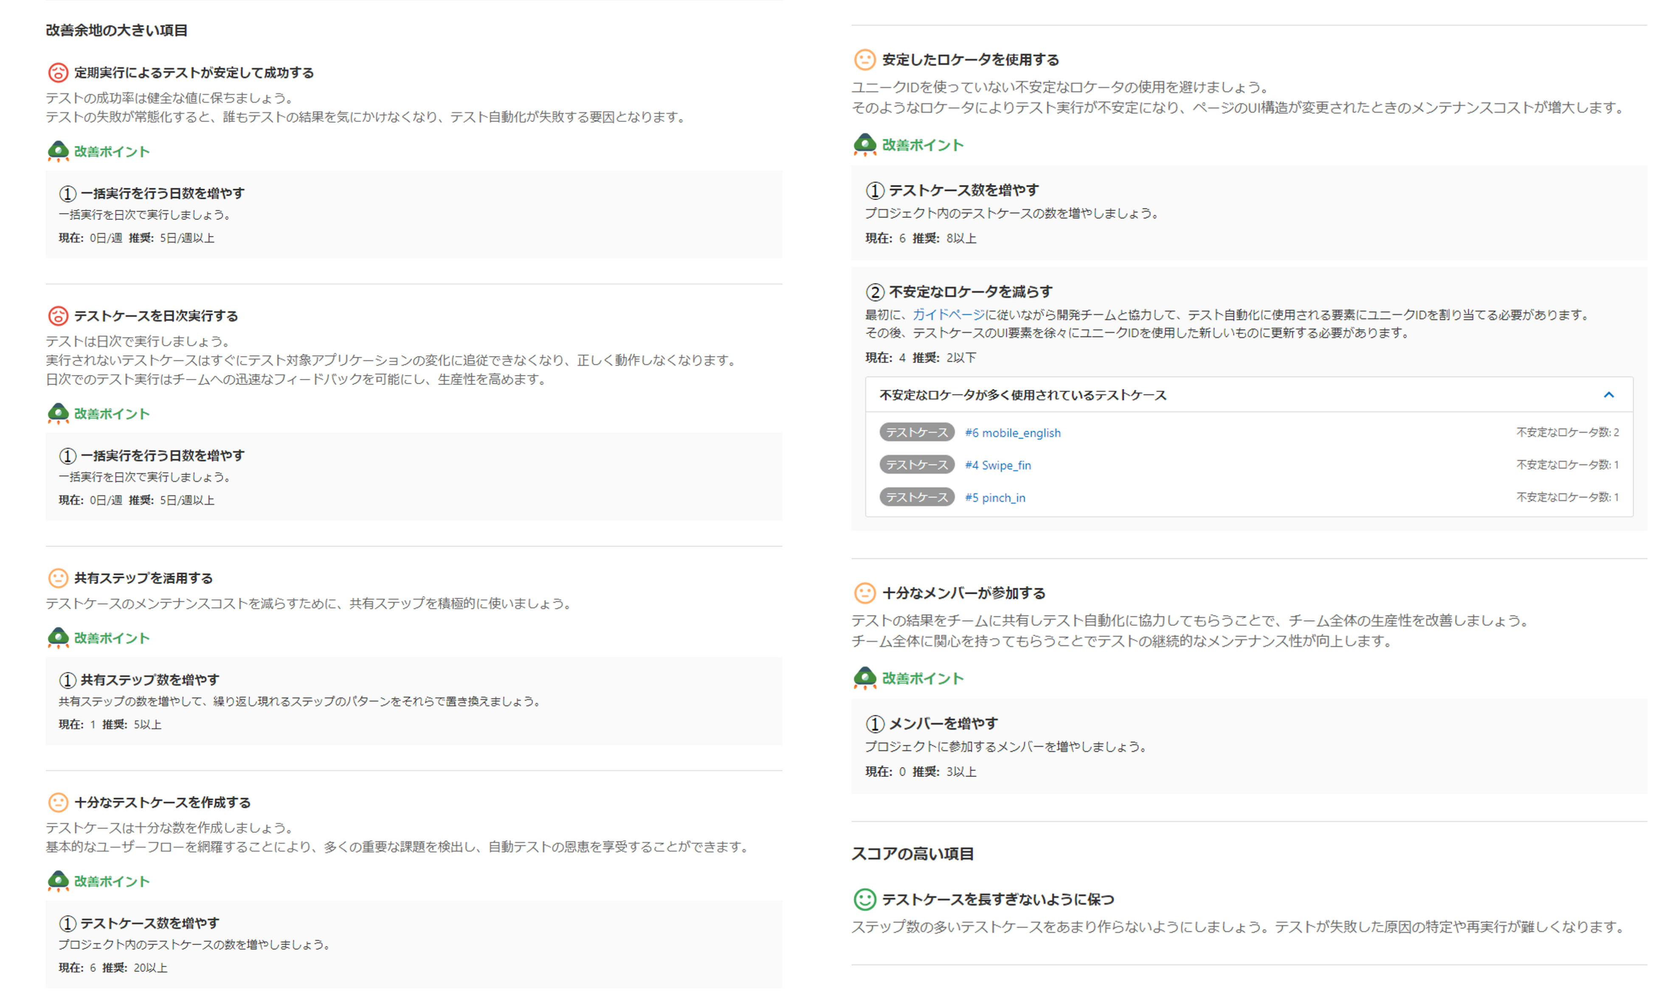
Task: Click the green smiley beside テストケースを長すぎないように保つ
Action: [864, 899]
